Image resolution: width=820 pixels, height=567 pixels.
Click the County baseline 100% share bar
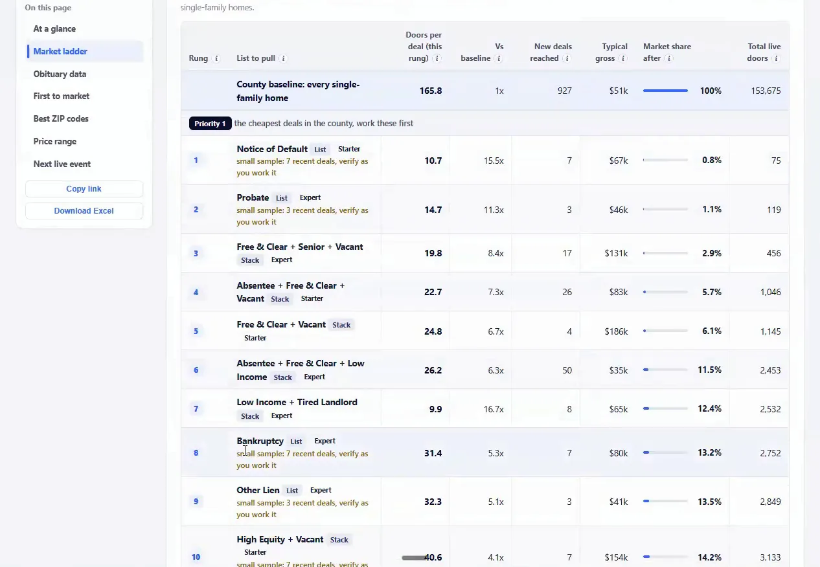click(x=665, y=91)
